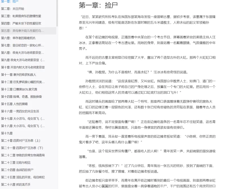Open the 第四章 chapter link

(x=21, y=23)
